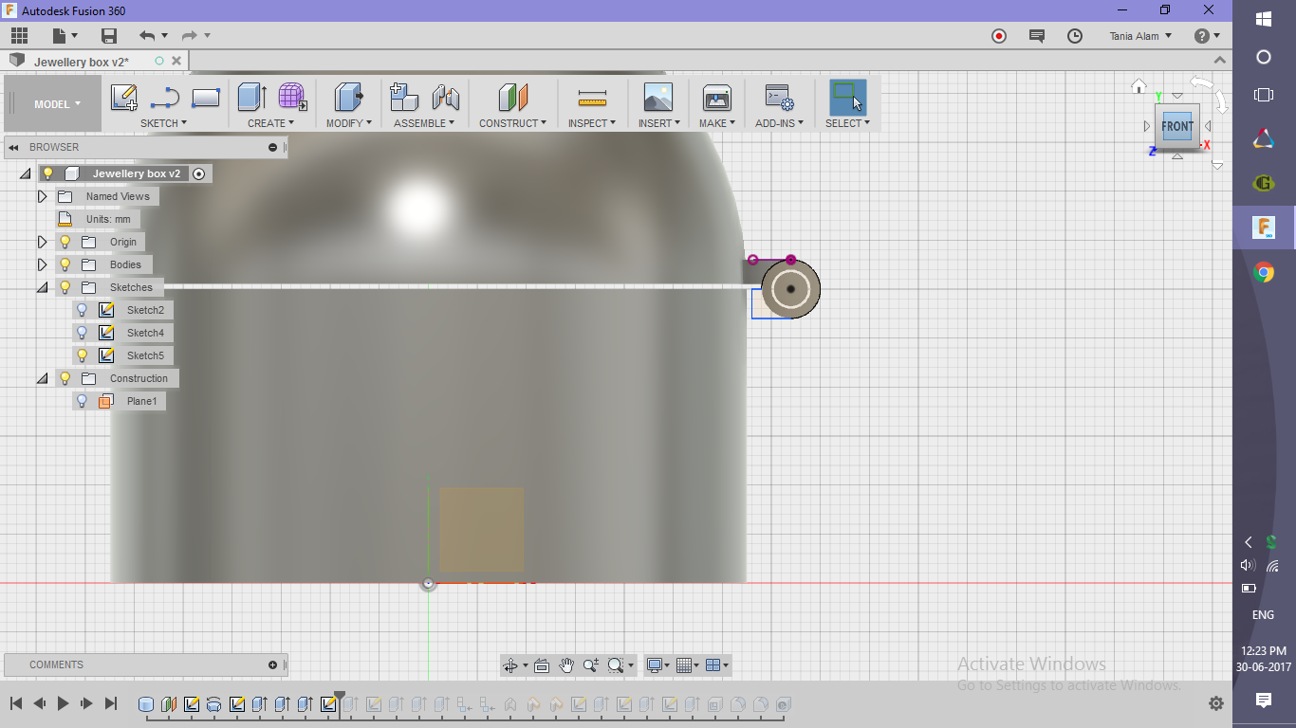Click the 3D Print make icon
This screenshot has height=728, width=1296.
[716, 98]
